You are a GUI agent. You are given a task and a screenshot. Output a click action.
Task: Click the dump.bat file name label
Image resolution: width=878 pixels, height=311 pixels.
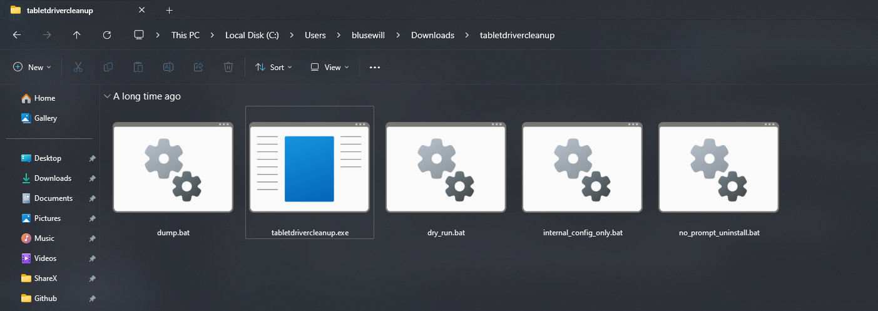173,233
